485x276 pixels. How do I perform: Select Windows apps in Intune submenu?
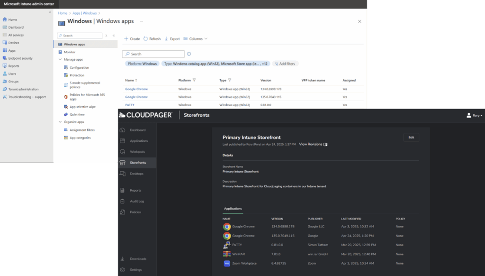click(x=86, y=44)
